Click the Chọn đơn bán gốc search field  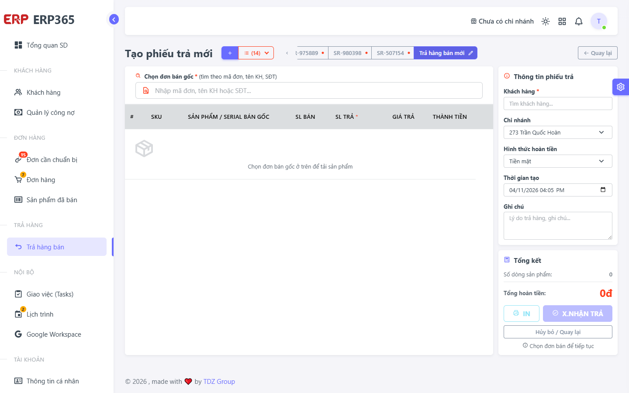point(309,90)
